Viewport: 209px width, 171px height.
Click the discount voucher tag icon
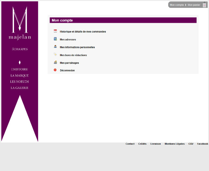pyautogui.click(x=55, y=54)
